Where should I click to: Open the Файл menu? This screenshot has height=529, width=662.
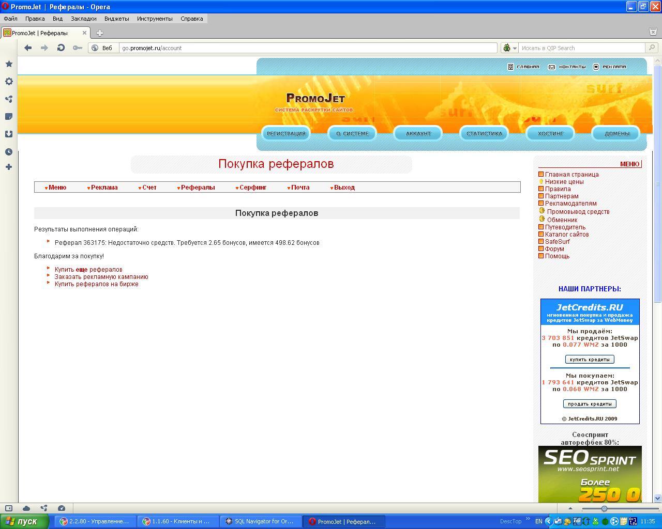(x=10, y=19)
